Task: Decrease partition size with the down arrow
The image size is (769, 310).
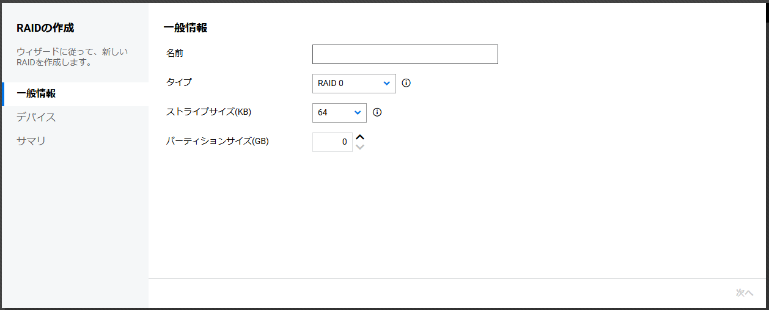Action: (360, 146)
